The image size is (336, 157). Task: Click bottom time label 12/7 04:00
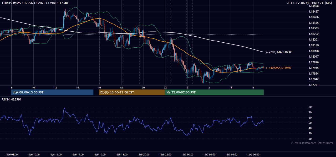(x=231, y=154)
